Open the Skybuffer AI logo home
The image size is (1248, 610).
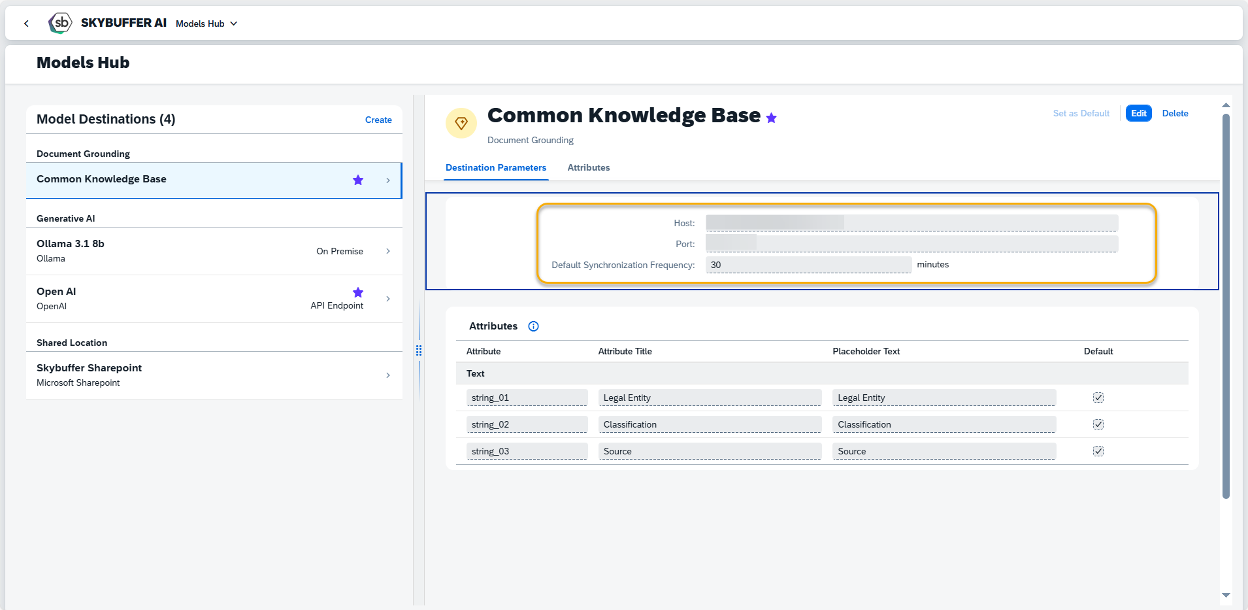point(60,23)
